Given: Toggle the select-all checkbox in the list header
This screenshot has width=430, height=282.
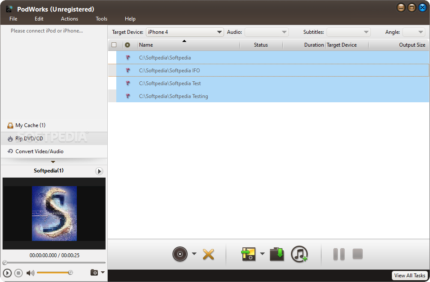Looking at the screenshot, I should pyautogui.click(x=114, y=45).
